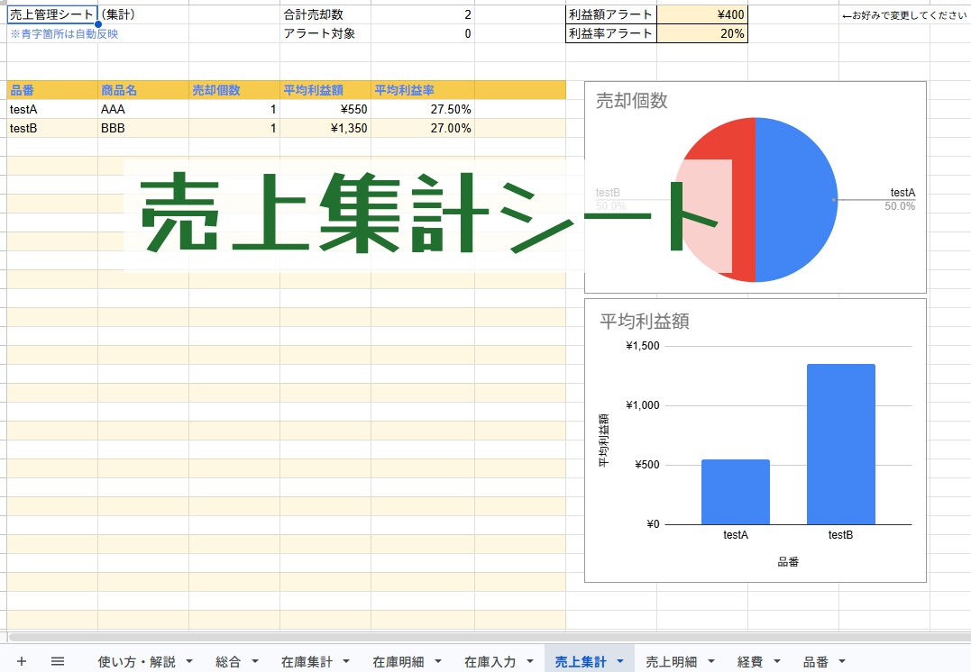Select the 27.50% profit rate cell
971x672 pixels.
[x=422, y=109]
